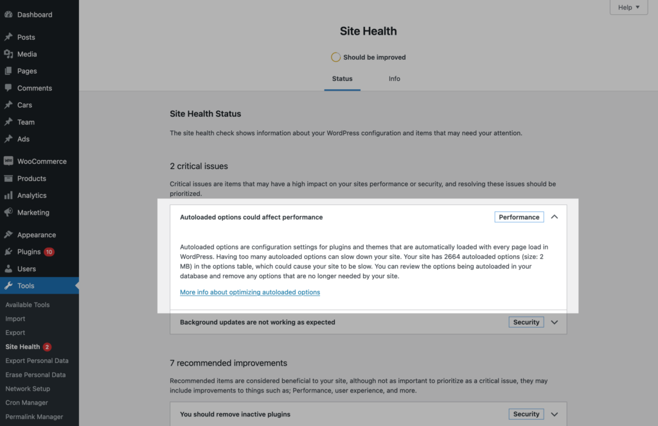This screenshot has width=658, height=426.
Task: Click the Site Health notification badge
Action: tap(48, 347)
